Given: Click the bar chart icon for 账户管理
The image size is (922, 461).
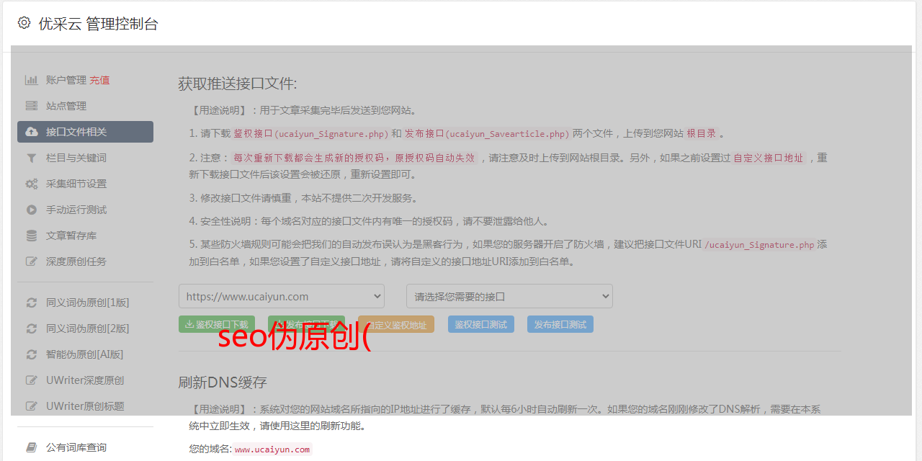Looking at the screenshot, I should click(x=32, y=80).
